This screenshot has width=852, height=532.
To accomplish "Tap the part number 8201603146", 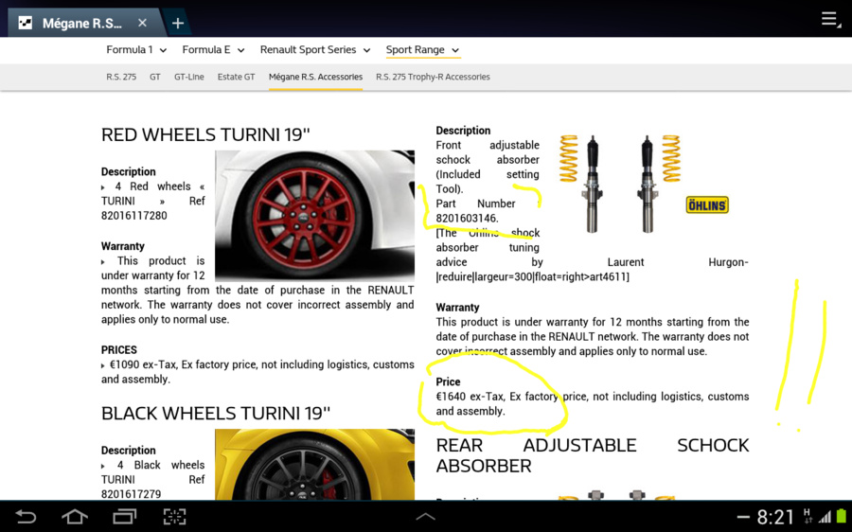I will (467, 219).
